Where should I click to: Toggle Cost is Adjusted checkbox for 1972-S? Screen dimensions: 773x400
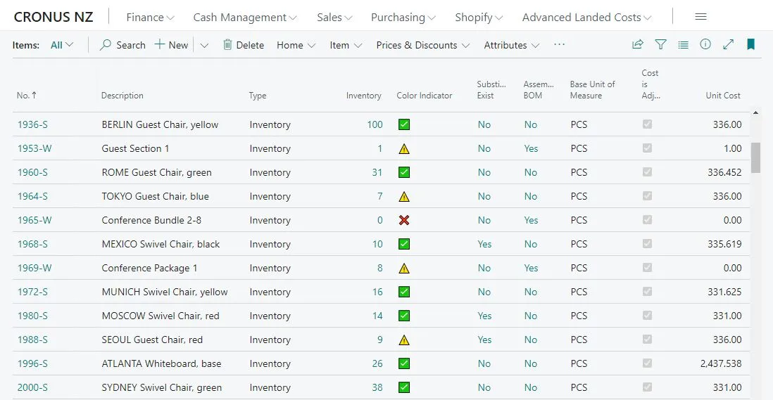pyautogui.click(x=647, y=291)
